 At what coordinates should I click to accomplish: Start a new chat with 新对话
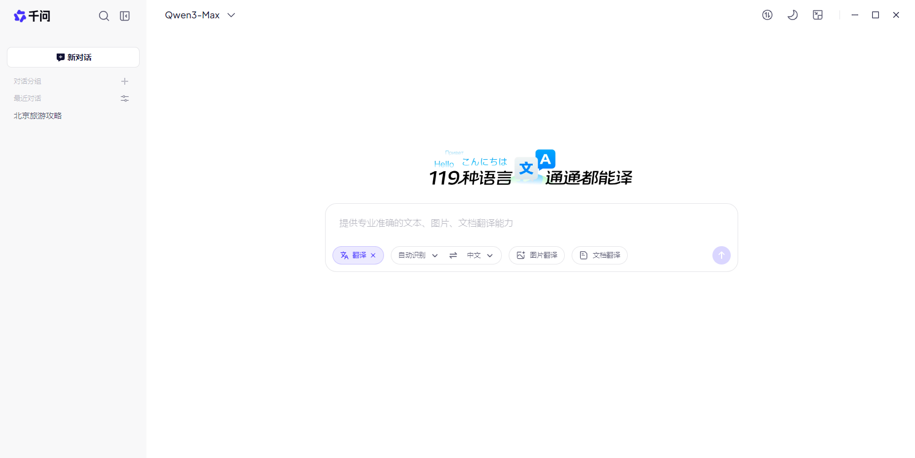(x=73, y=57)
